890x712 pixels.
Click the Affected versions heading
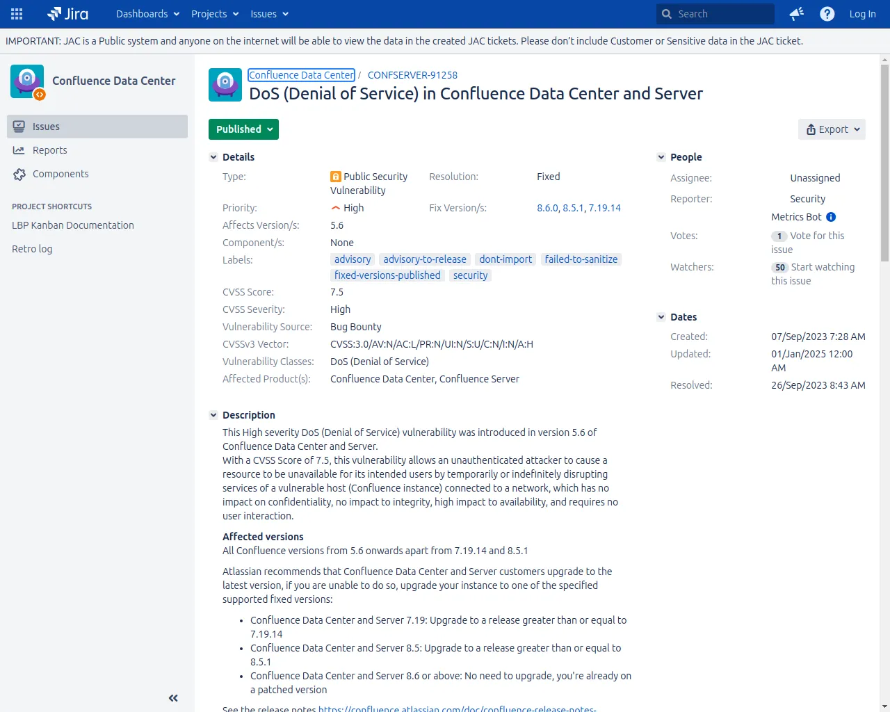coord(263,537)
